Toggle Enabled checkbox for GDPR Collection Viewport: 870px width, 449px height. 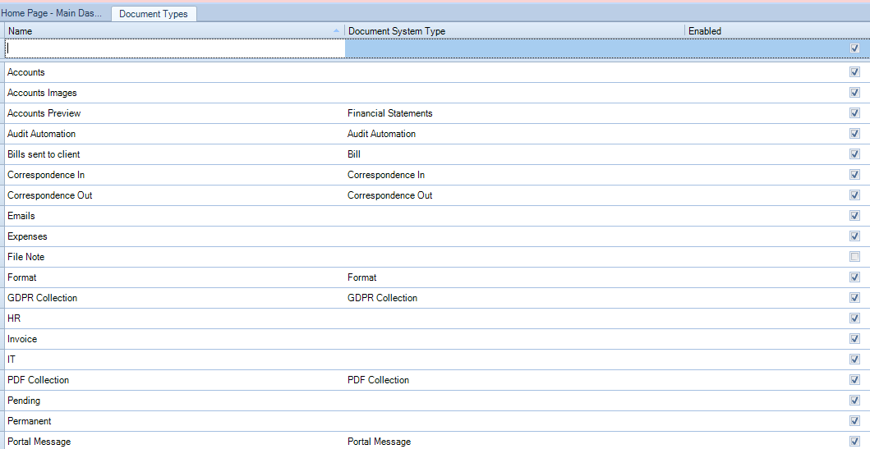tap(854, 298)
